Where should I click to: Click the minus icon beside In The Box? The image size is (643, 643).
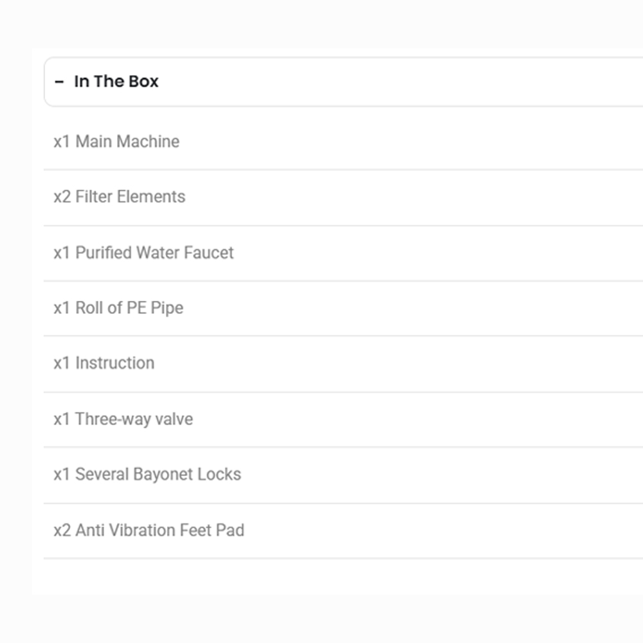[x=59, y=82]
